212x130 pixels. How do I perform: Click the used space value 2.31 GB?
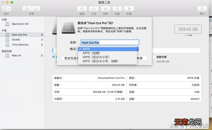point(120,99)
